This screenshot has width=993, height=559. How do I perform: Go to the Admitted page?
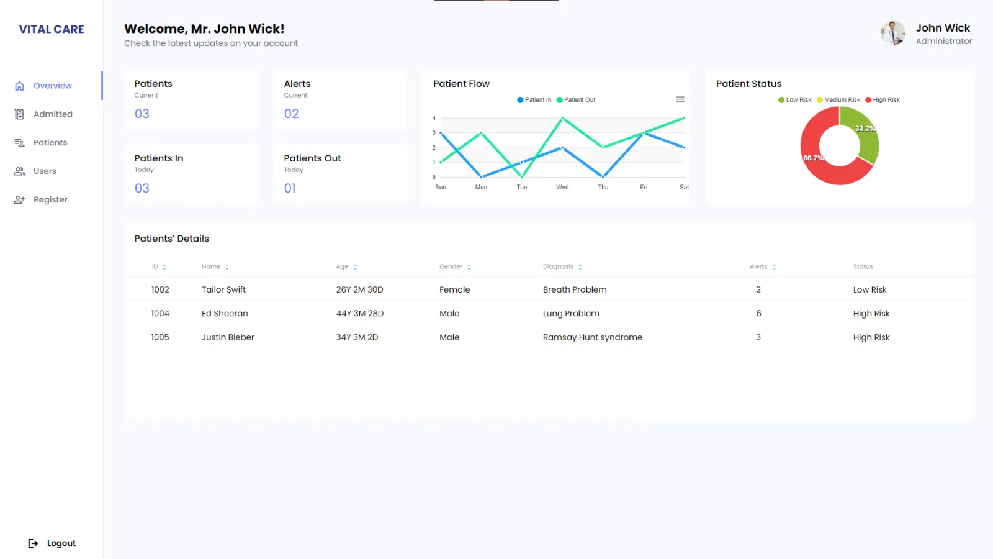coord(53,114)
